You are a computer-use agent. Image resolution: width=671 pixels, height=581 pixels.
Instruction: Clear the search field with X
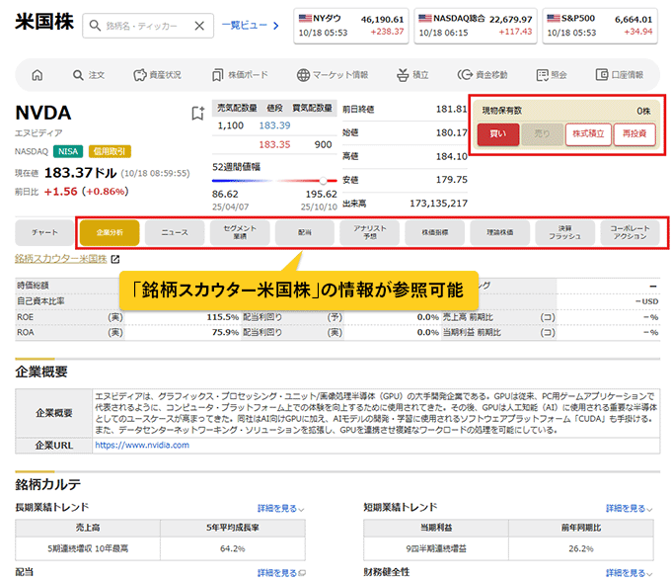(x=200, y=27)
